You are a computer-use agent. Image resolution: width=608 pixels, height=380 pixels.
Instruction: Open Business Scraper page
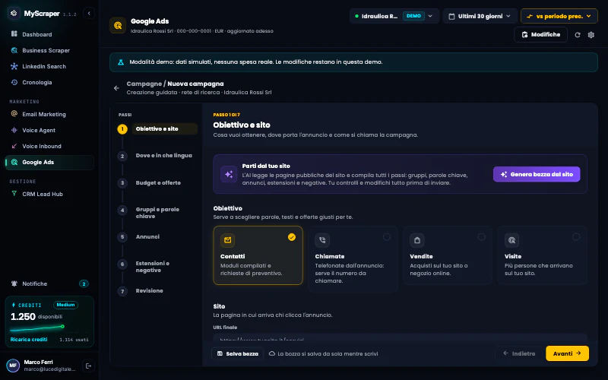(x=49, y=50)
